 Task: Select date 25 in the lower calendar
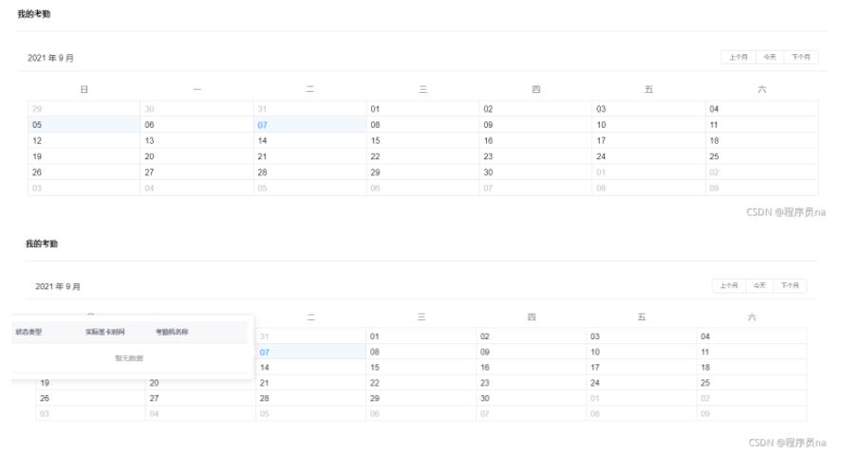tap(704, 383)
